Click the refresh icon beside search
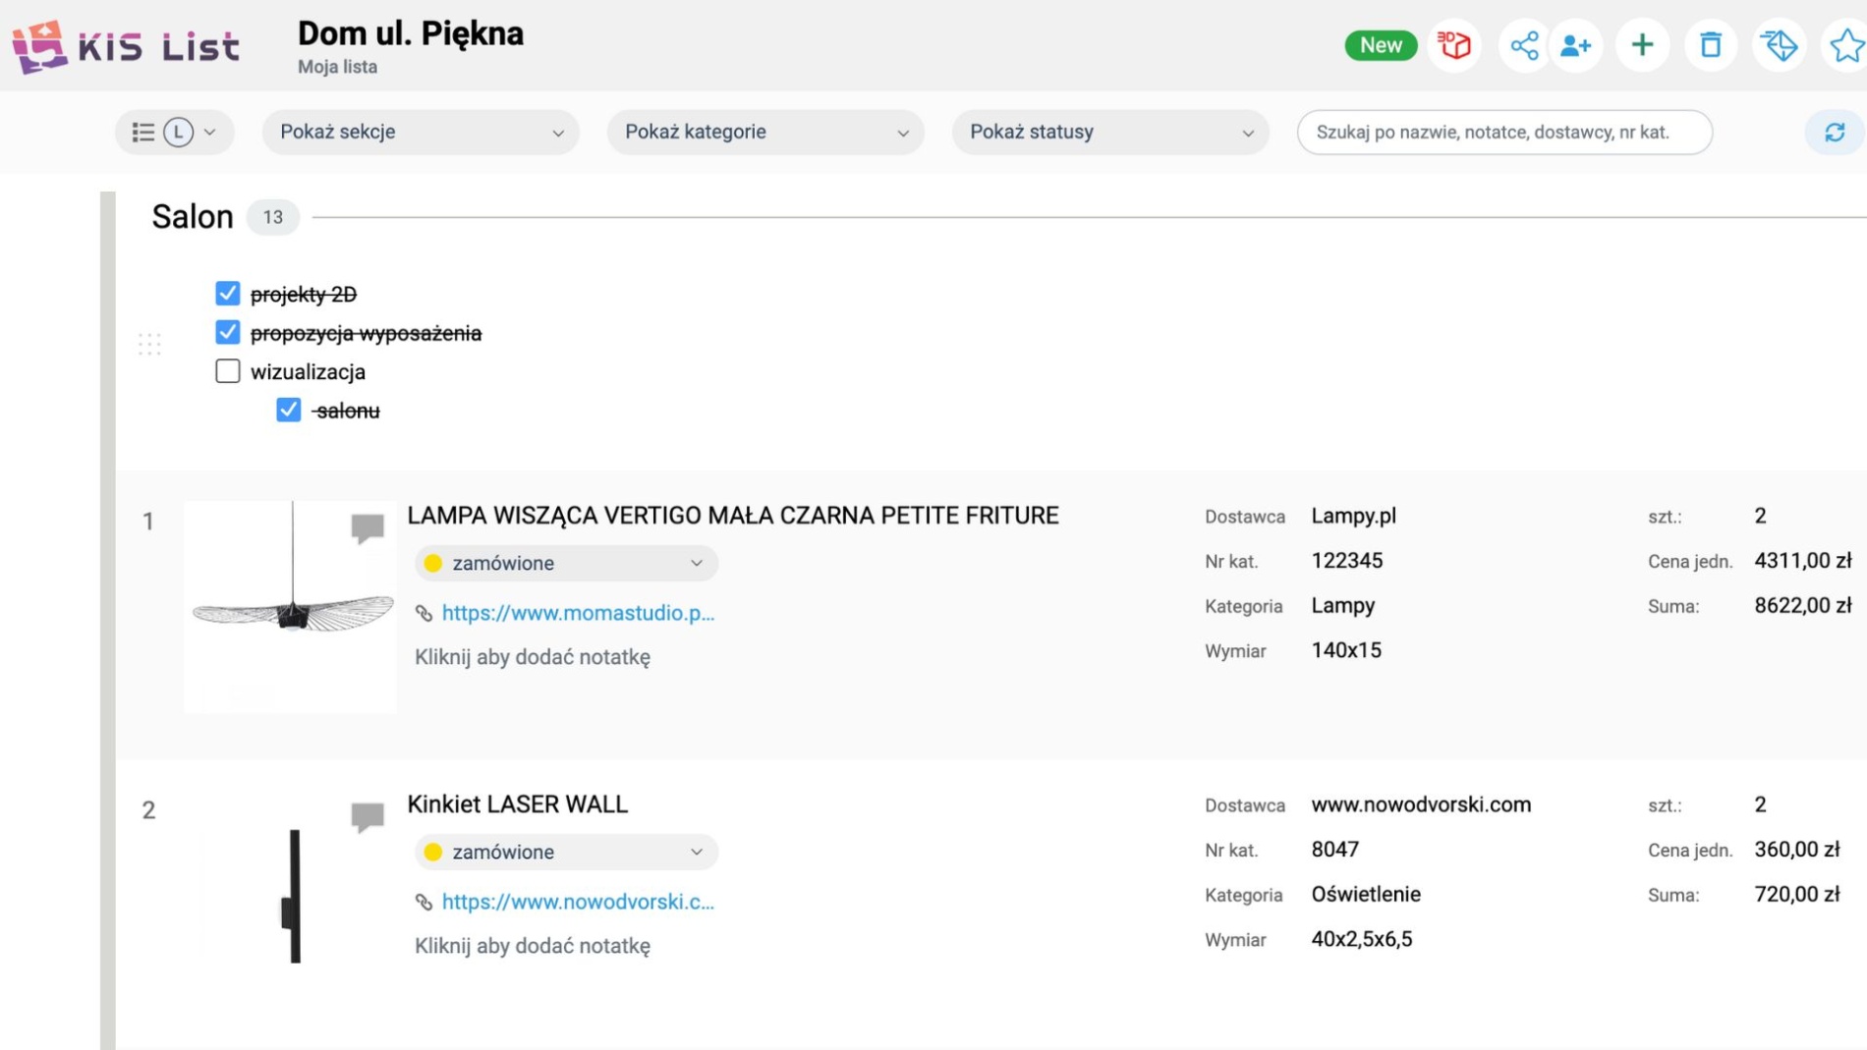 (1834, 133)
